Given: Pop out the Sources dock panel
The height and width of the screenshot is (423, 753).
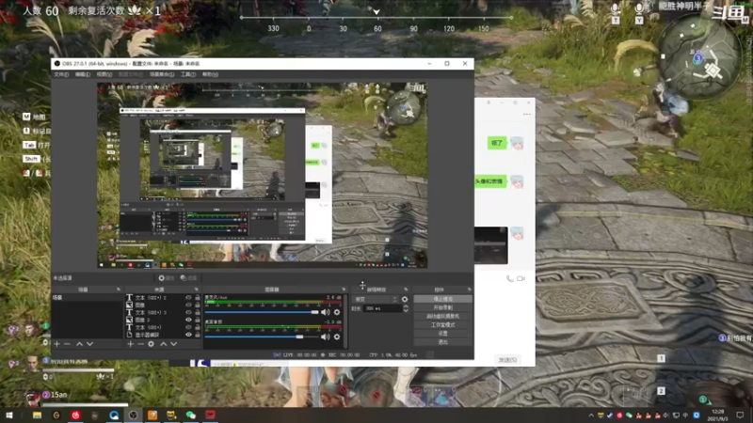Looking at the screenshot, I should (x=196, y=290).
